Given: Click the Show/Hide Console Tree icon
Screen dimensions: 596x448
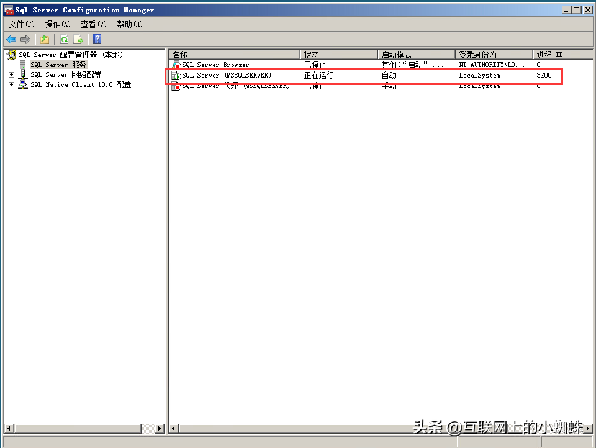Looking at the screenshot, I should coord(44,38).
